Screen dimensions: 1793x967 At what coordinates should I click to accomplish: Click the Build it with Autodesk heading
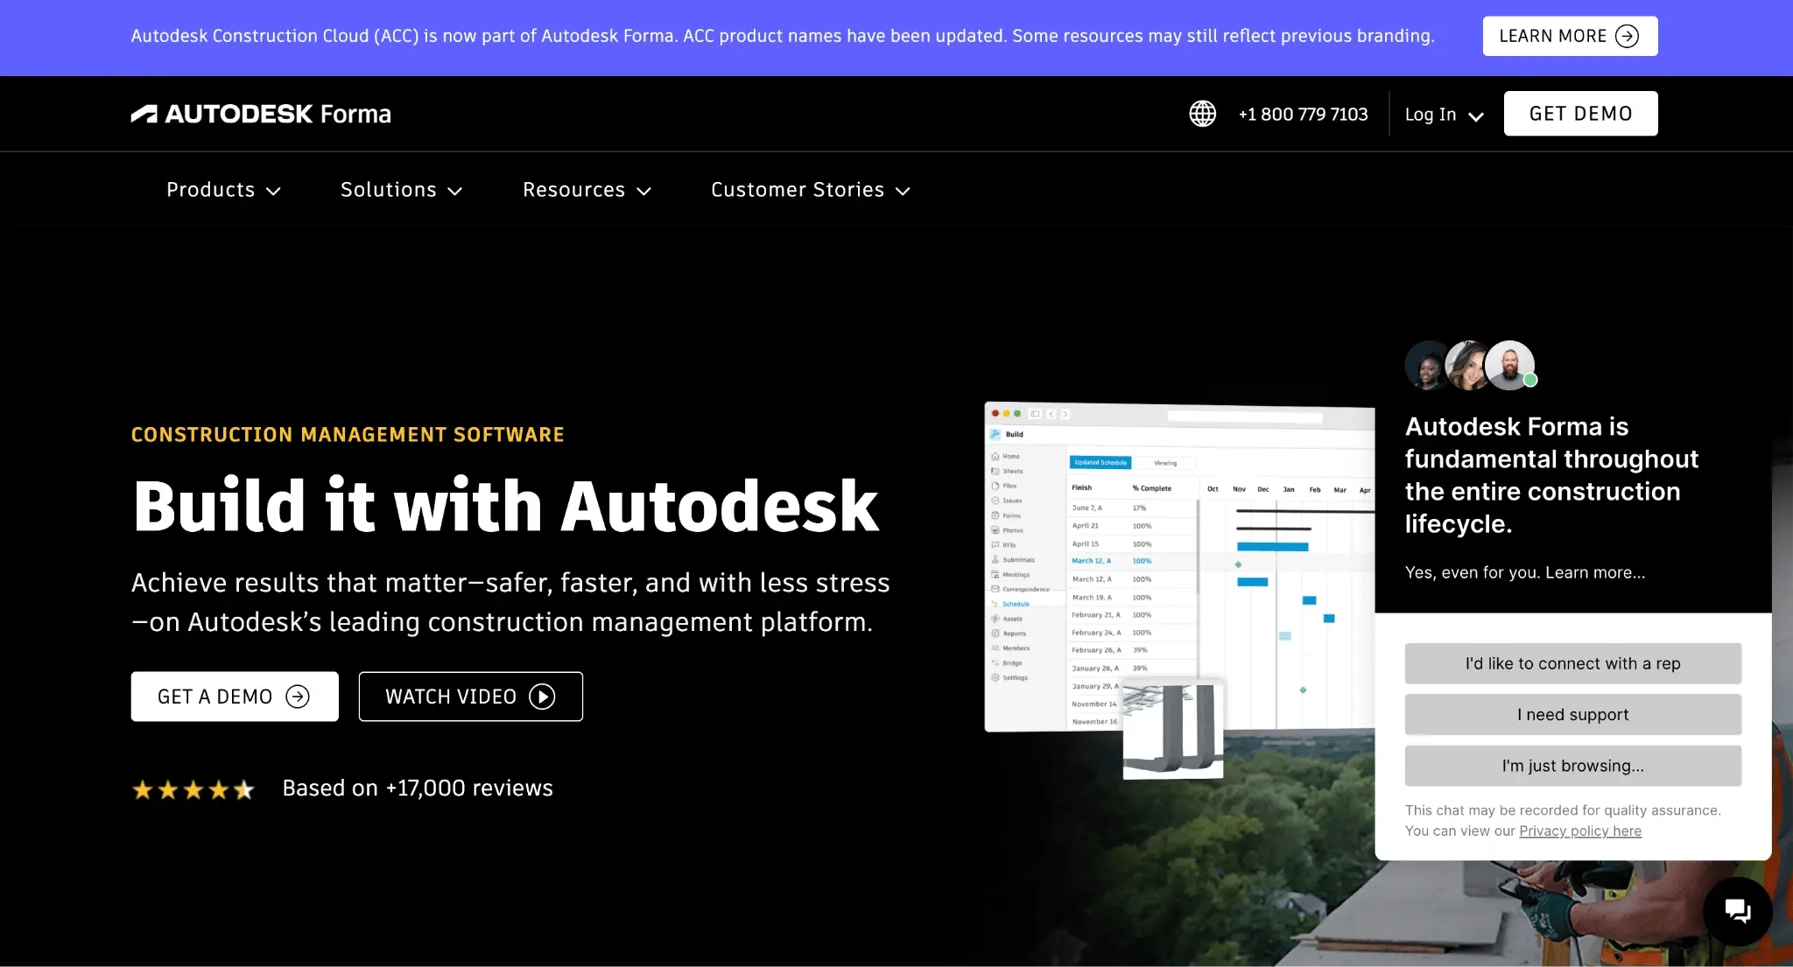pos(505,505)
